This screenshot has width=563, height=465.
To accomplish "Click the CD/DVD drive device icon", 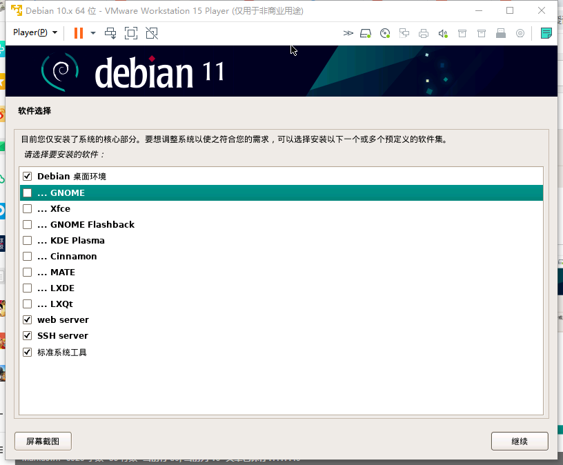I will click(x=385, y=33).
